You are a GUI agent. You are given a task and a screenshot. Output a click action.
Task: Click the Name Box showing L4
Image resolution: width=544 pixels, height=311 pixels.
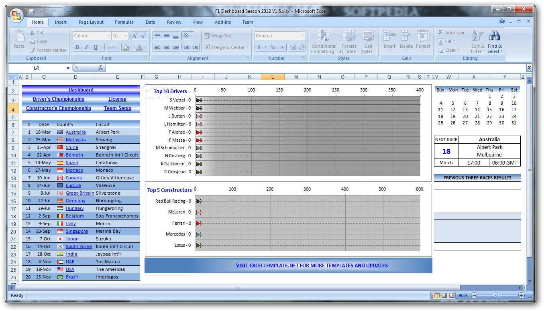coord(37,68)
